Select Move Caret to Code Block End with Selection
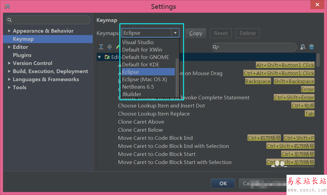Viewport: 327px width, 195px height. [x=173, y=146]
